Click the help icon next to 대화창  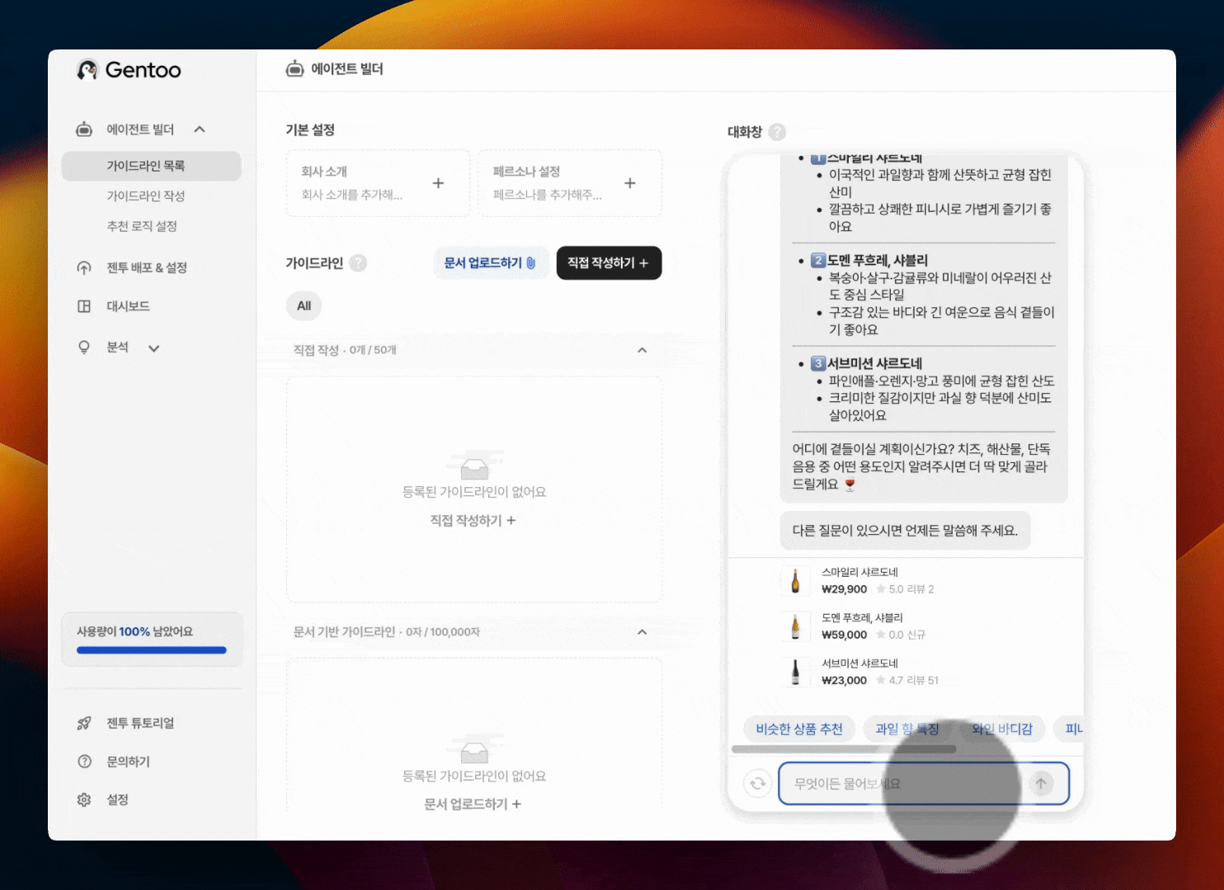click(777, 132)
